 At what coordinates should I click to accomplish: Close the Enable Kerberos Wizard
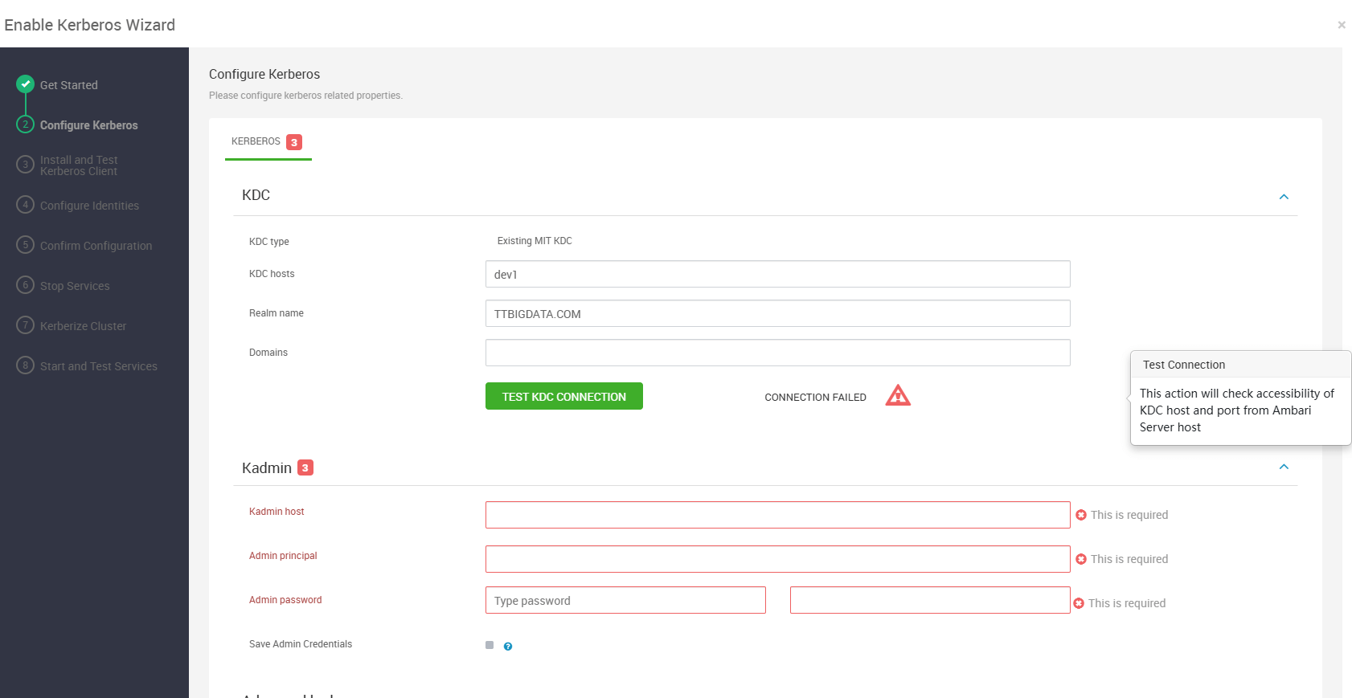1342,25
